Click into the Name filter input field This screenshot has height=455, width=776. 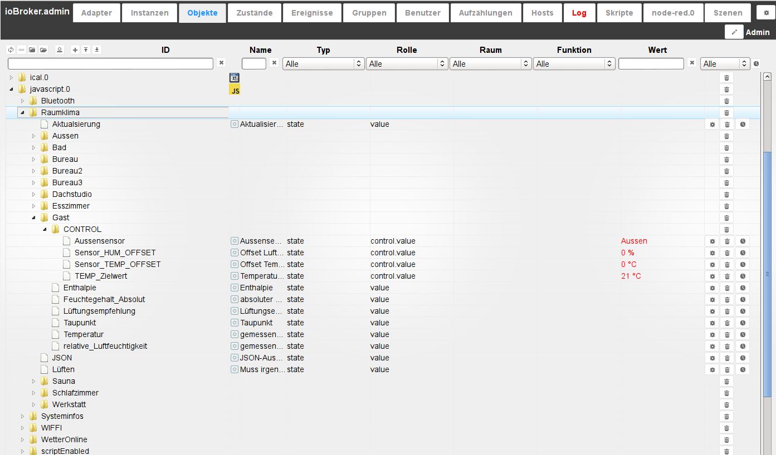pos(254,64)
